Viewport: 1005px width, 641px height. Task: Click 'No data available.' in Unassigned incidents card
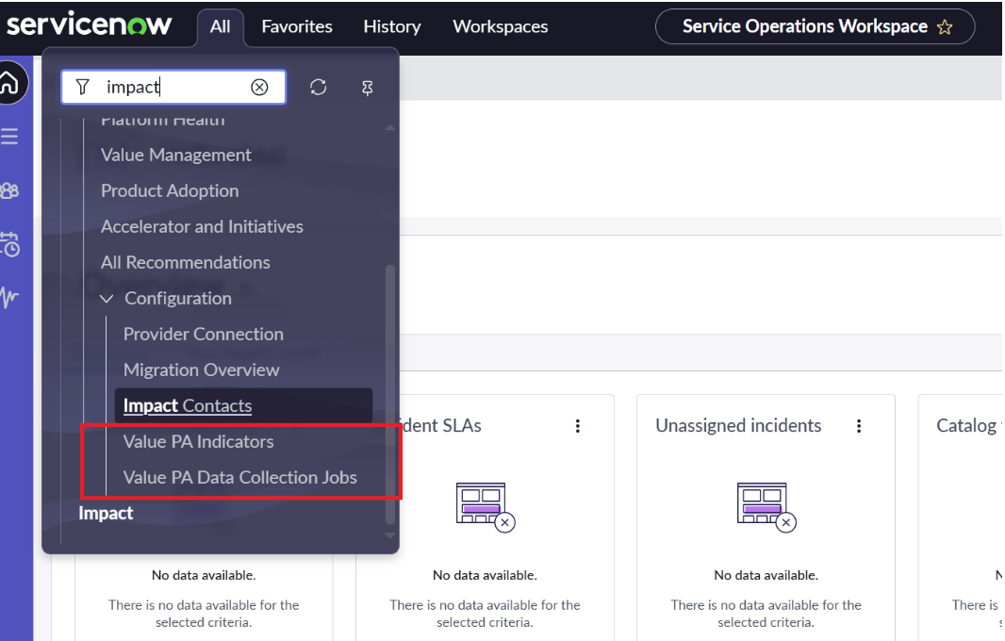click(x=766, y=576)
